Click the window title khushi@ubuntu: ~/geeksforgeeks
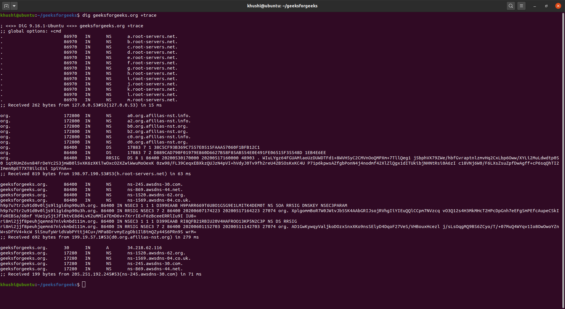This screenshot has width=565, height=309. click(x=282, y=6)
